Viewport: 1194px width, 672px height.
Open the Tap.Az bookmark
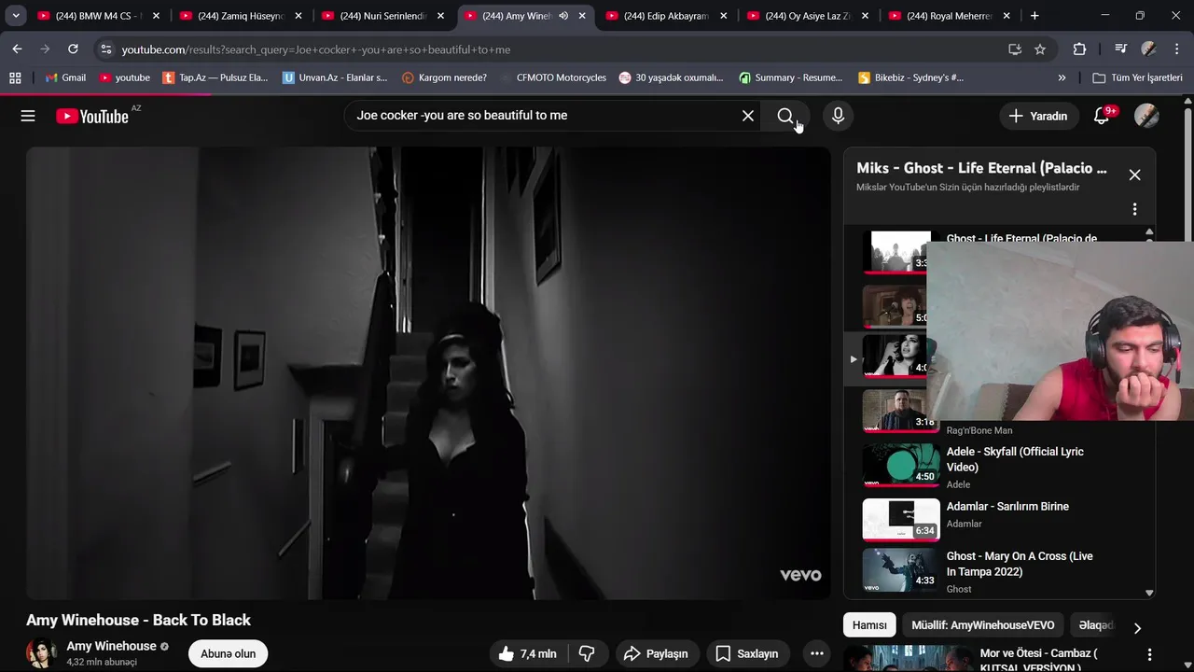pos(215,77)
